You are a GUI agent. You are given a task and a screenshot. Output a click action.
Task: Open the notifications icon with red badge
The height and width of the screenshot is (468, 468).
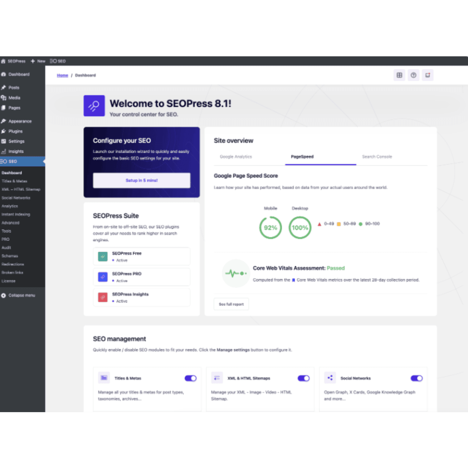click(428, 75)
